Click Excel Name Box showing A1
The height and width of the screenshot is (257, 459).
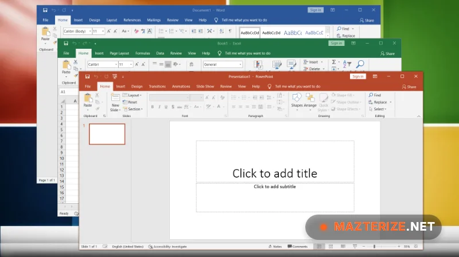pos(68,92)
